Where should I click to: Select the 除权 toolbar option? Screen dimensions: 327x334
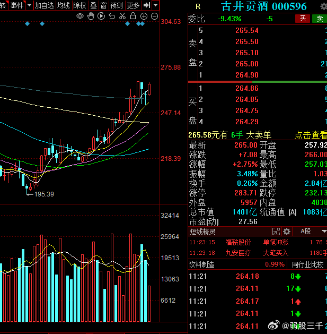(x=79, y=5)
